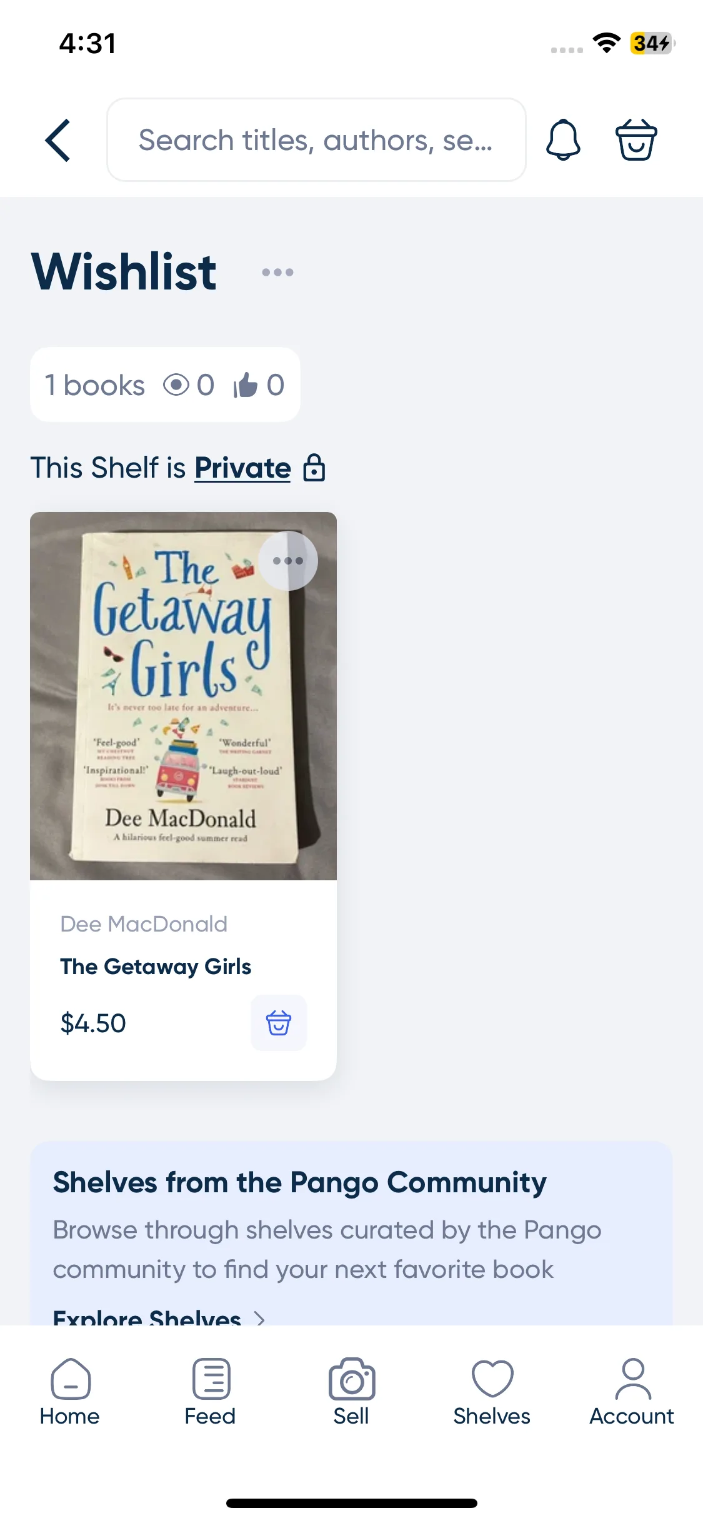Open notifications via the bell icon
This screenshot has width=703, height=1523.
coord(563,139)
